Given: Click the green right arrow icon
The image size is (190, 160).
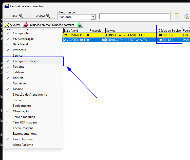Looking at the screenshot, I should pos(80,25).
